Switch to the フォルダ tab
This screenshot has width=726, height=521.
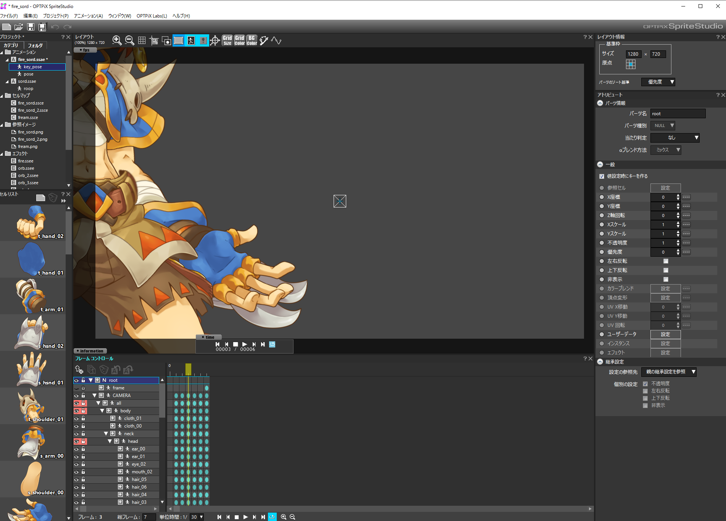[x=35, y=45]
